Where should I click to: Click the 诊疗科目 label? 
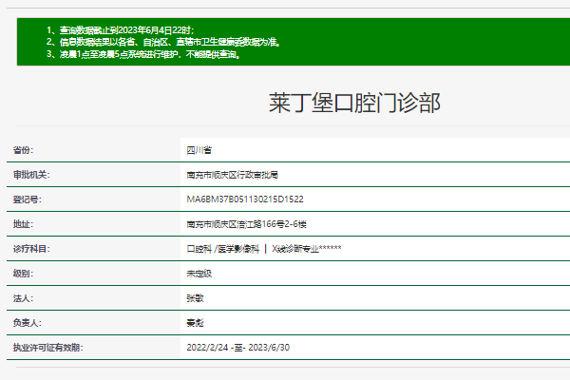tap(31, 249)
